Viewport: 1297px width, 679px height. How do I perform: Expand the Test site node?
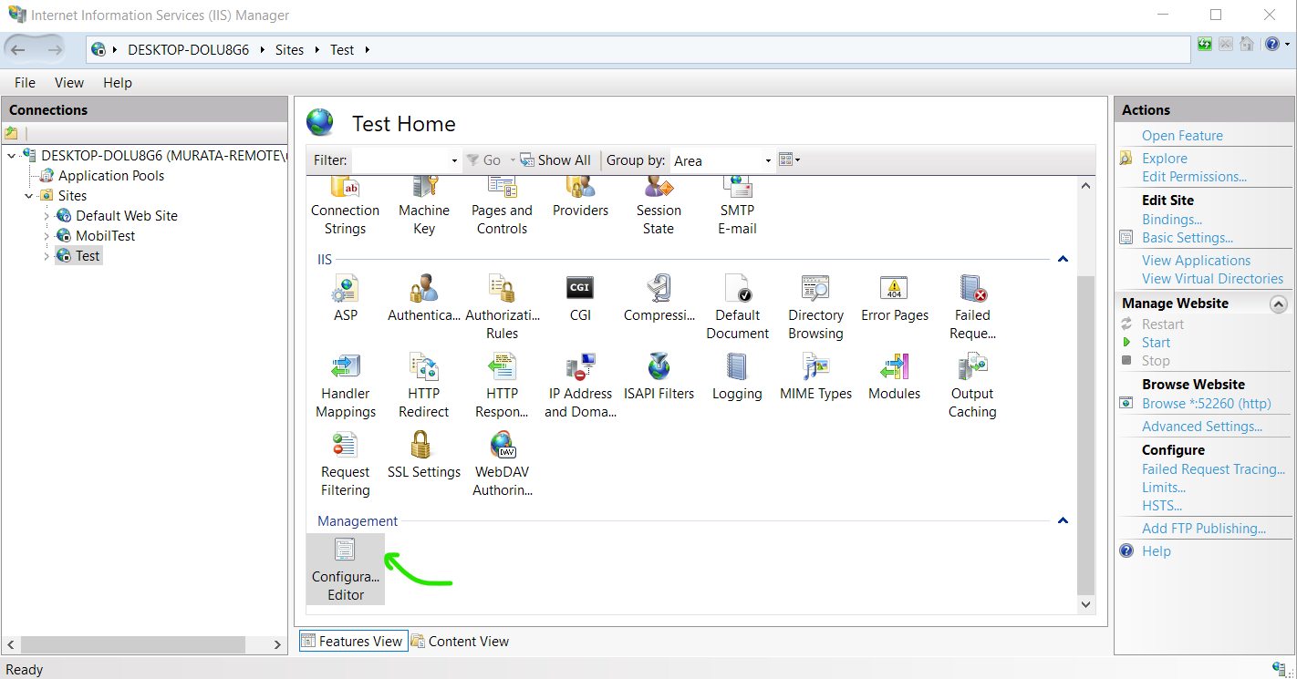click(x=47, y=256)
